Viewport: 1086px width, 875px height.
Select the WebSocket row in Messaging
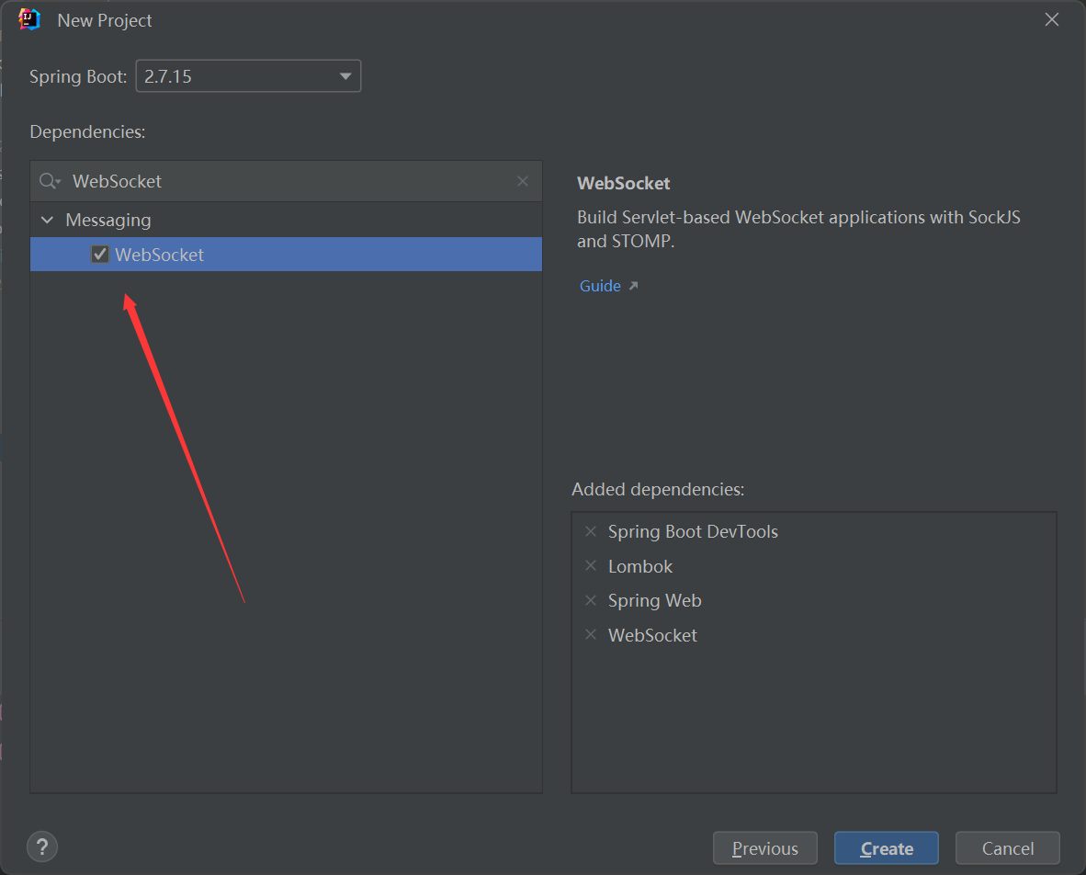point(286,255)
